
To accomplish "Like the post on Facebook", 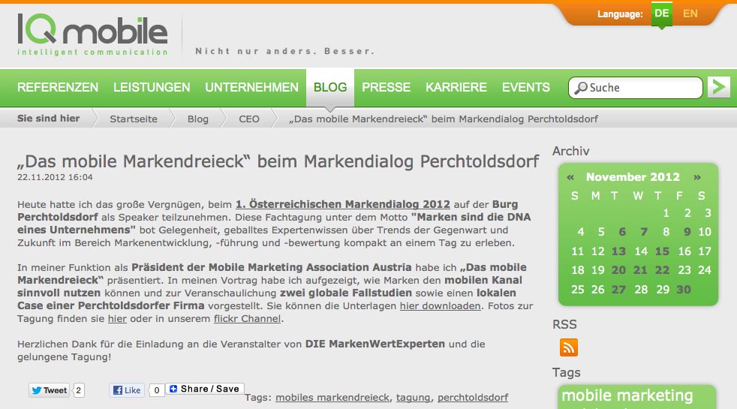I will [127, 390].
